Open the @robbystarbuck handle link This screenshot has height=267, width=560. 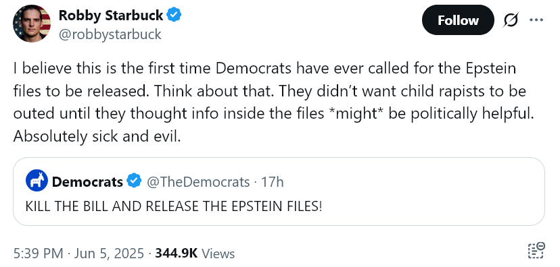pos(110,34)
